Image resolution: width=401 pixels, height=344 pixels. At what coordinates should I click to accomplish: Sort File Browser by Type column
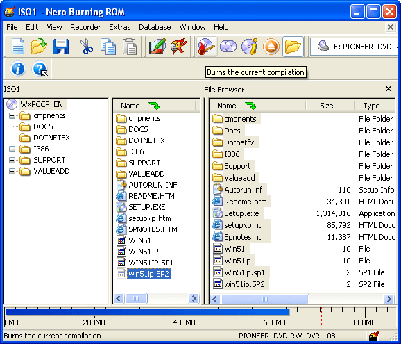tap(375, 106)
